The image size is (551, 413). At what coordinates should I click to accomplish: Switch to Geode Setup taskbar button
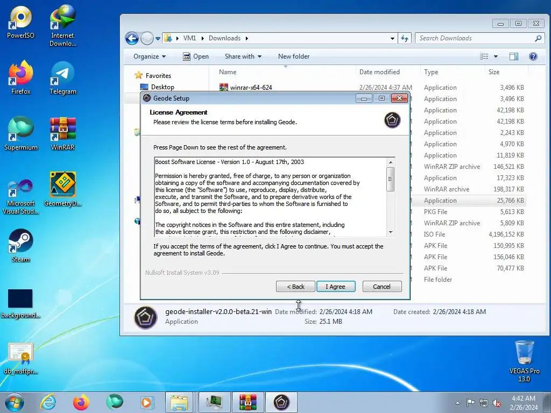coord(281,402)
